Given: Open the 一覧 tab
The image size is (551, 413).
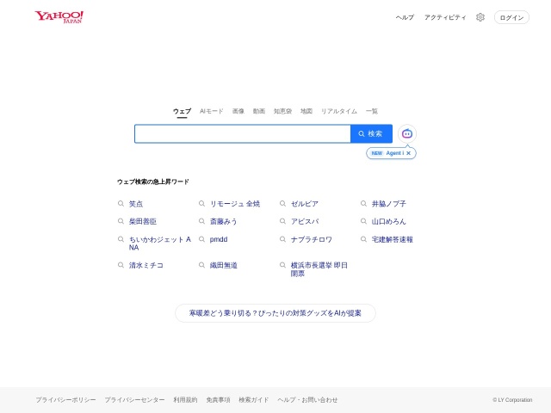Looking at the screenshot, I should (372, 111).
